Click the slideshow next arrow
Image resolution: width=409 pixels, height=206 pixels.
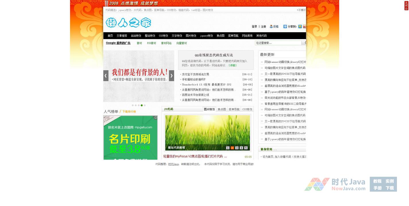tap(171, 76)
